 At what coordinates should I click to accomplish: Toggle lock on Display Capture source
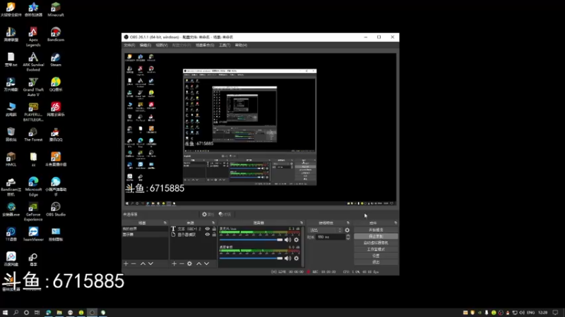click(214, 235)
